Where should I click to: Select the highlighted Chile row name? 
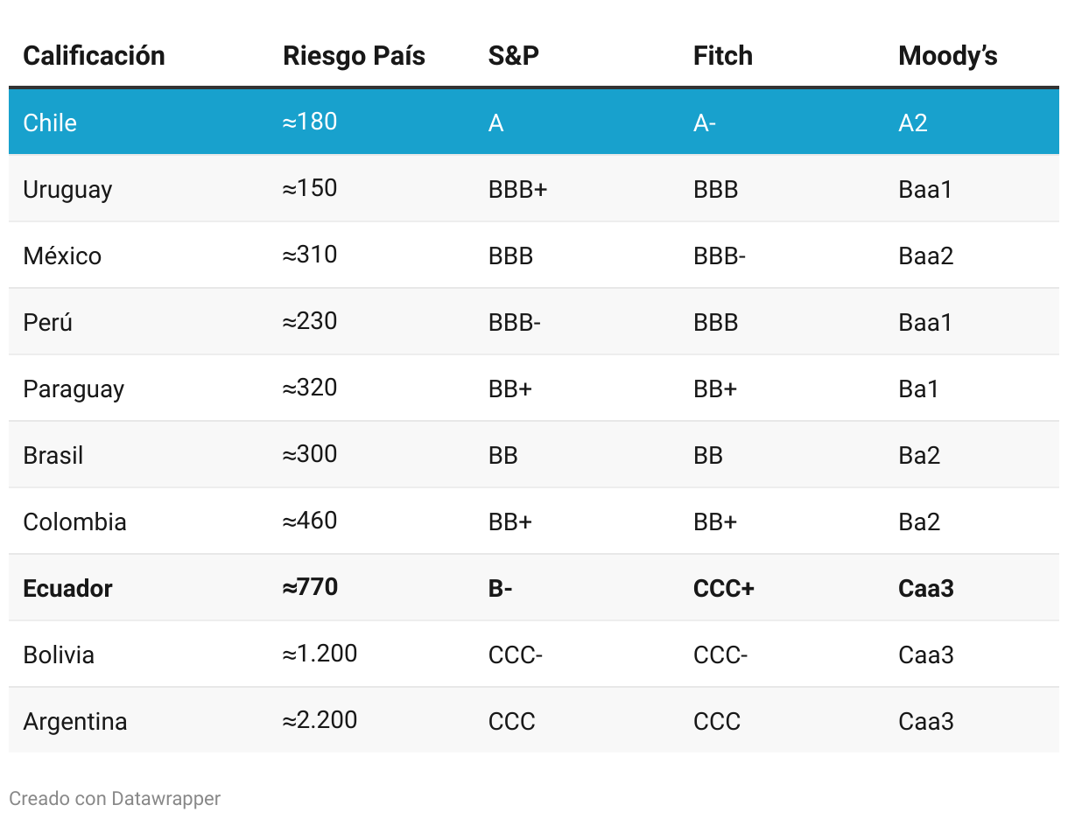[x=50, y=122]
